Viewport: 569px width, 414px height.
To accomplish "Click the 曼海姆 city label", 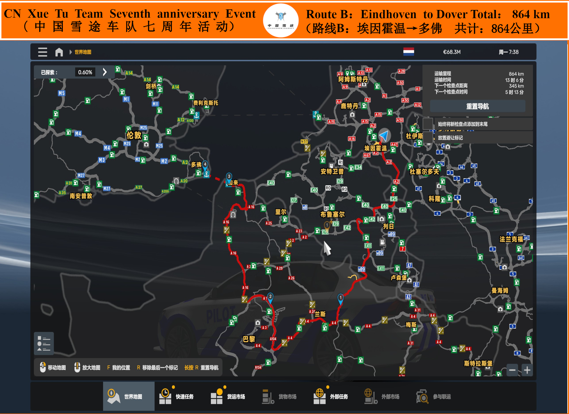I will (500, 290).
